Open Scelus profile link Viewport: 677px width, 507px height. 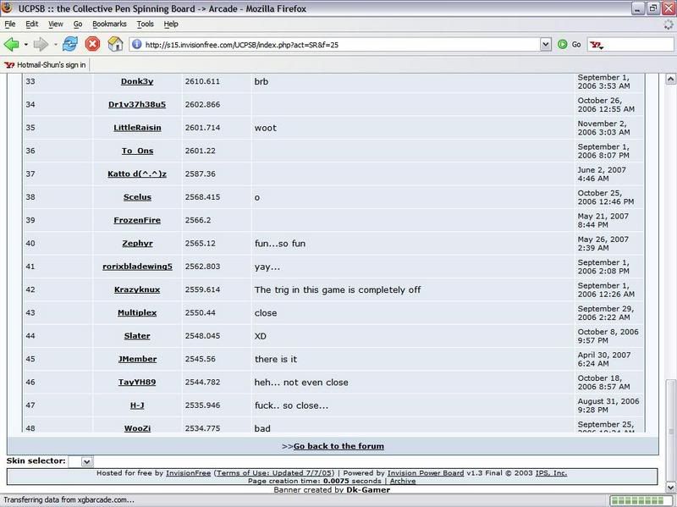[137, 197]
